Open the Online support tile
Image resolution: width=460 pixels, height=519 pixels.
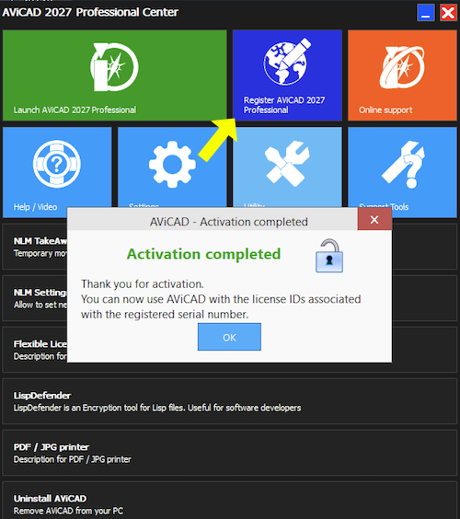pyautogui.click(x=402, y=75)
